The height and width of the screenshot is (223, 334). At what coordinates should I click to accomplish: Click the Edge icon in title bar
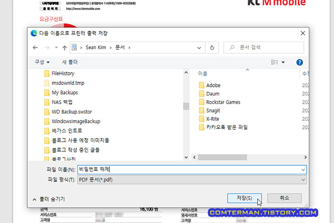point(34,33)
